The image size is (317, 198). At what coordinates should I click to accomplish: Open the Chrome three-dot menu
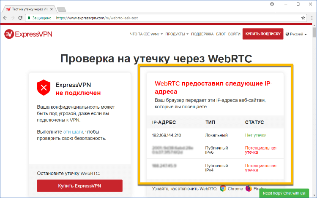tap(312, 18)
